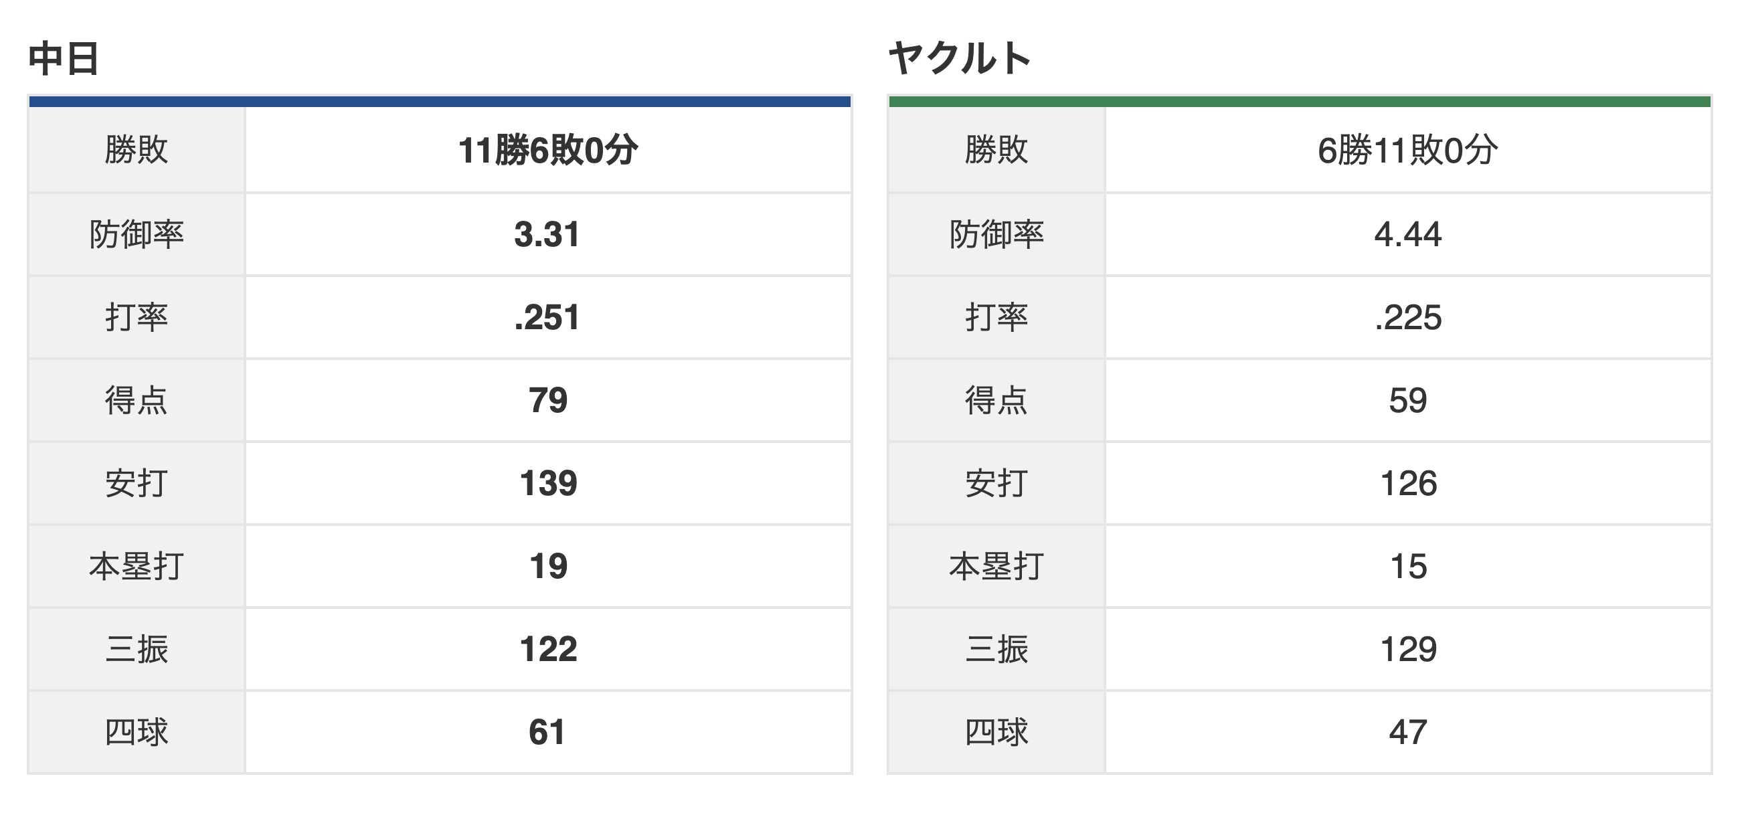The height and width of the screenshot is (823, 1740).
Task: Select 中日 win-loss record 11勝6敗0分
Action: tap(548, 150)
